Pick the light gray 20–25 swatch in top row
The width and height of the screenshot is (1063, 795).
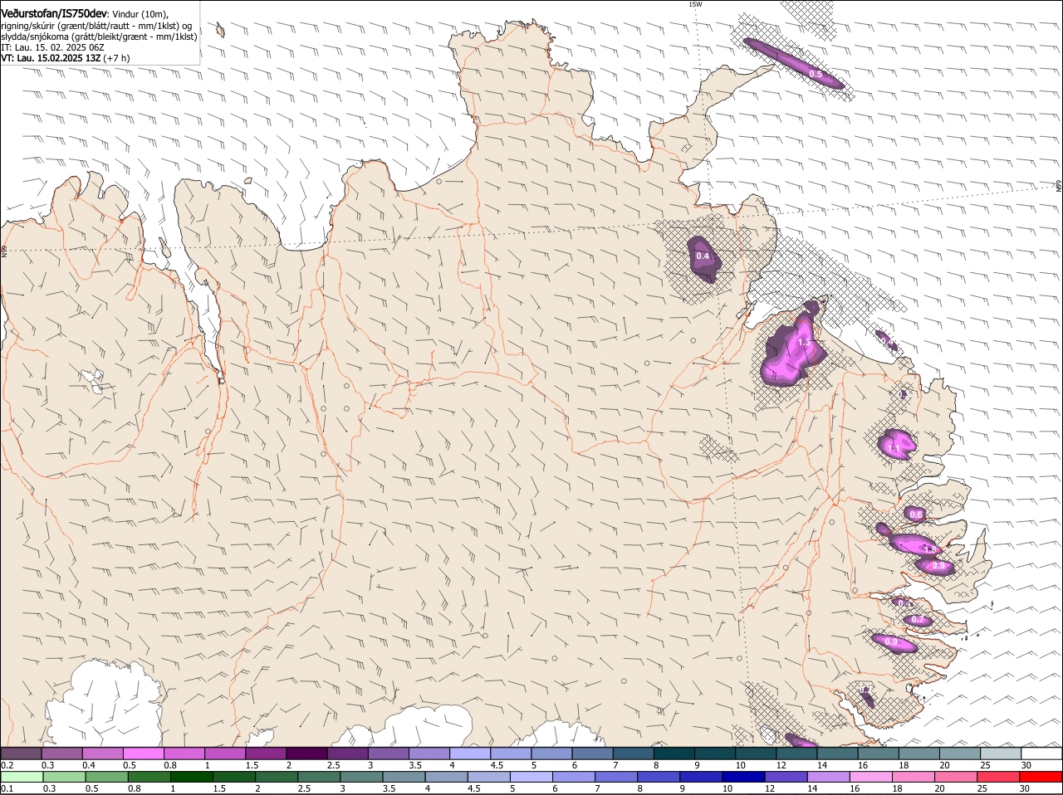960,753
